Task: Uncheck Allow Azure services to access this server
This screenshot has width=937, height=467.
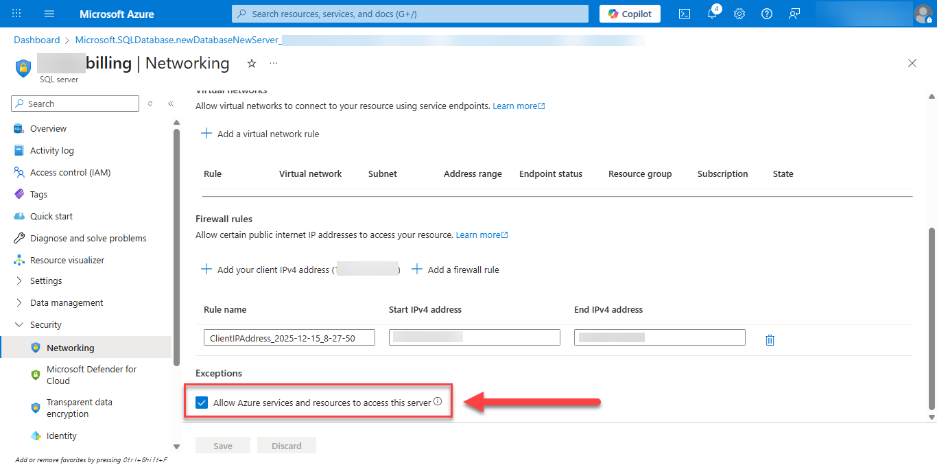Action: point(202,402)
